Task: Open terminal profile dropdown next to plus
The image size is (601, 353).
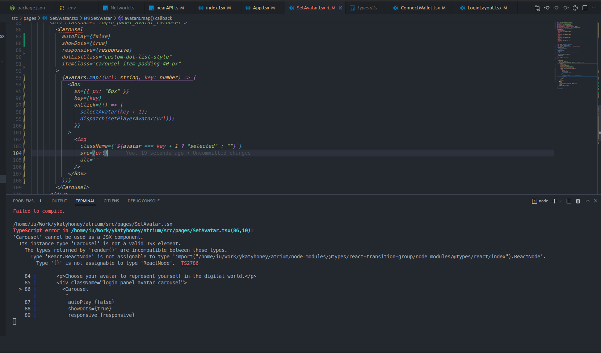Action: (560, 201)
